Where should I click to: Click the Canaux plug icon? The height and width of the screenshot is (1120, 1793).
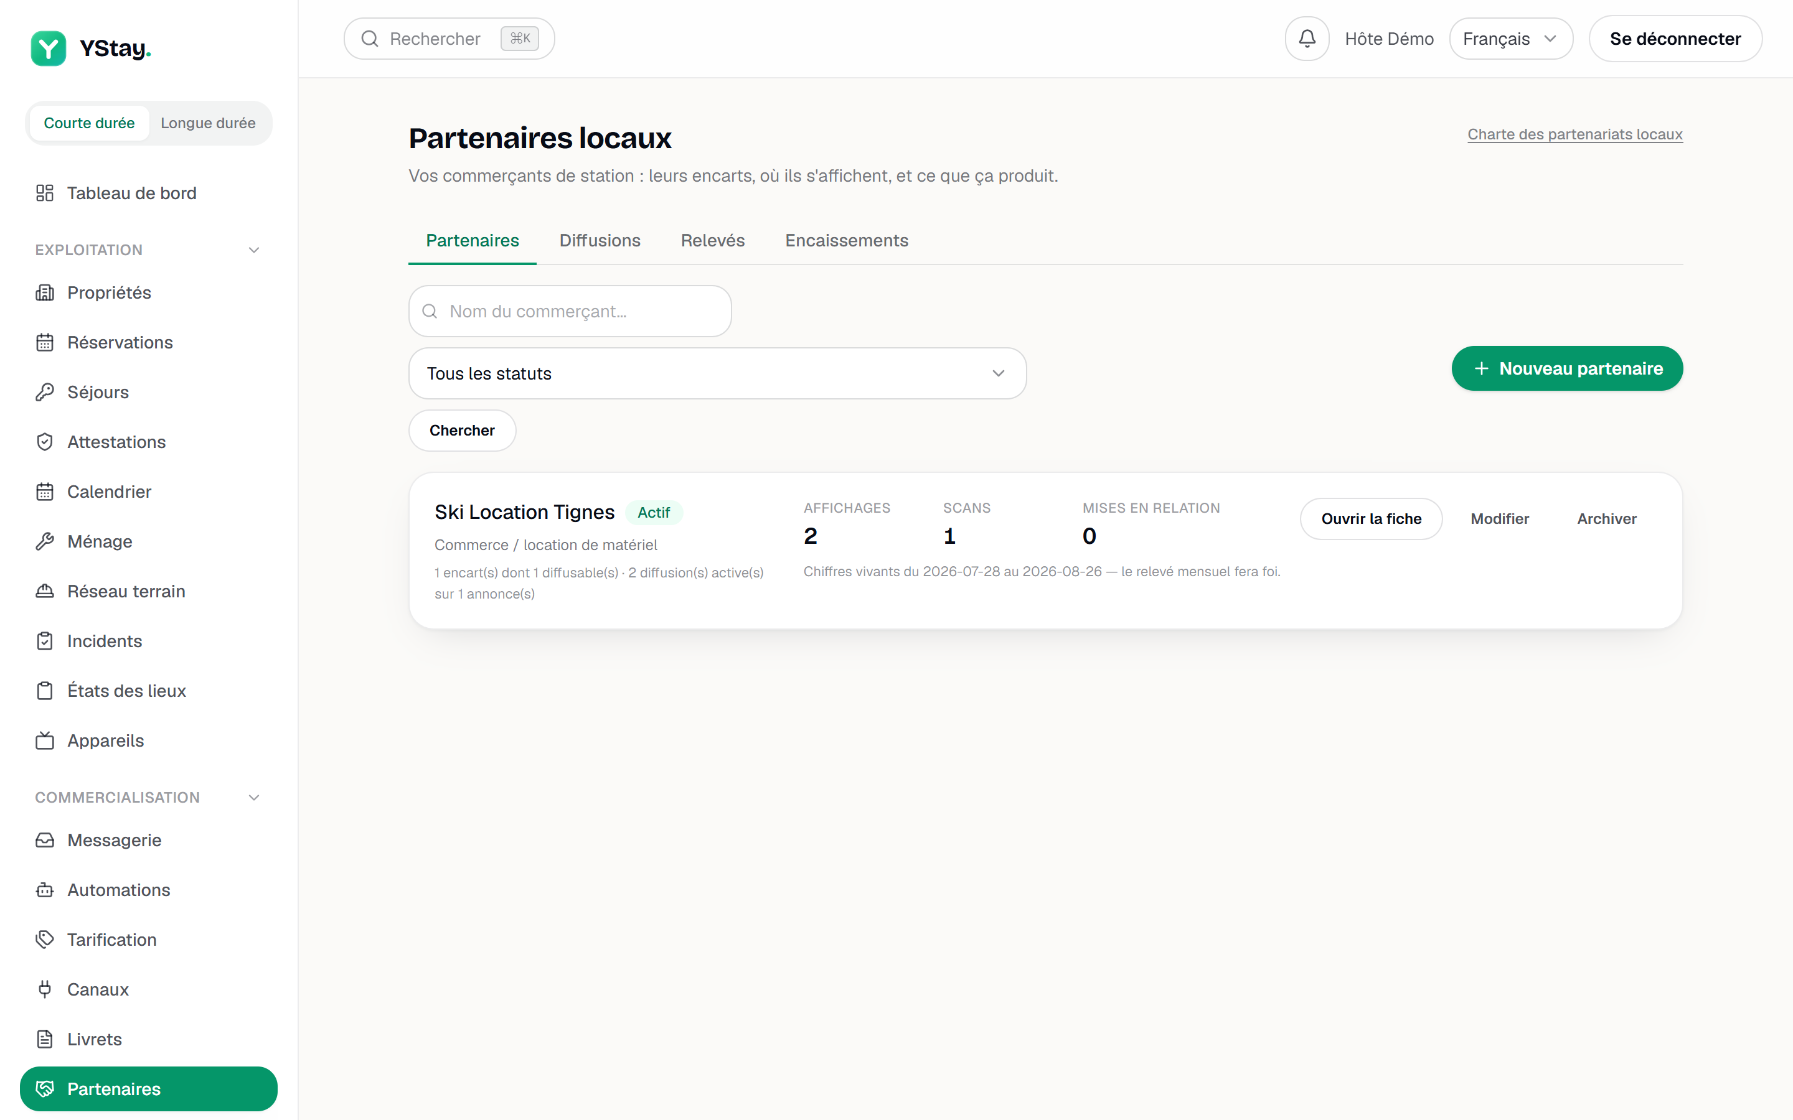tap(44, 989)
